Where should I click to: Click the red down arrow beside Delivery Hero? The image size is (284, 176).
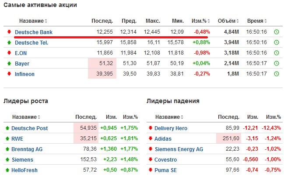click(151, 128)
